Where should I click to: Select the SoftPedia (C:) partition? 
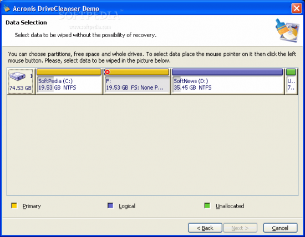click(x=69, y=81)
